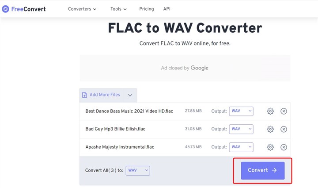Click the Add More Files button
Viewport: 318px width, 188px height.
click(x=104, y=95)
